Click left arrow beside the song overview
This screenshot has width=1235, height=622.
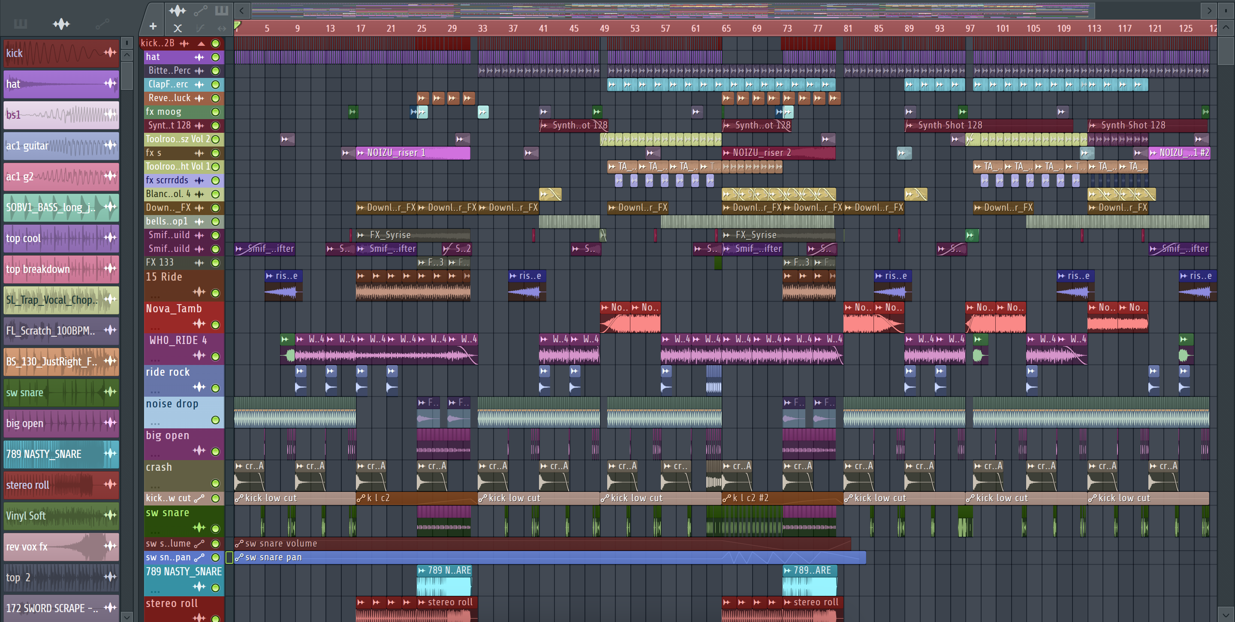(x=241, y=11)
